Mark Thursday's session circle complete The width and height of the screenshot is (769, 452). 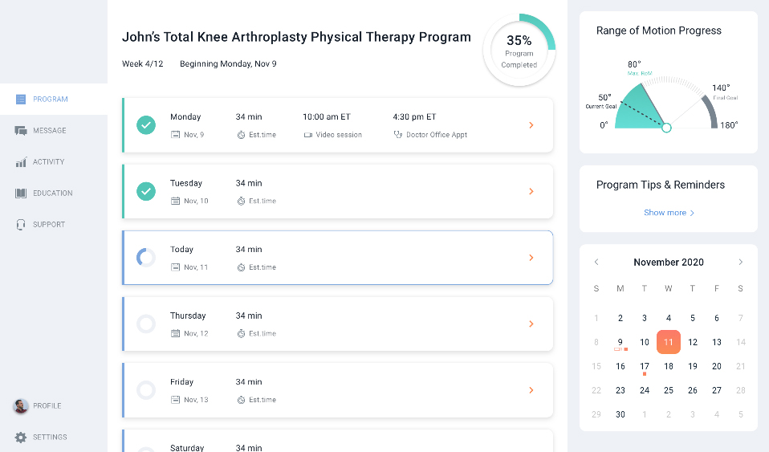pyautogui.click(x=145, y=324)
